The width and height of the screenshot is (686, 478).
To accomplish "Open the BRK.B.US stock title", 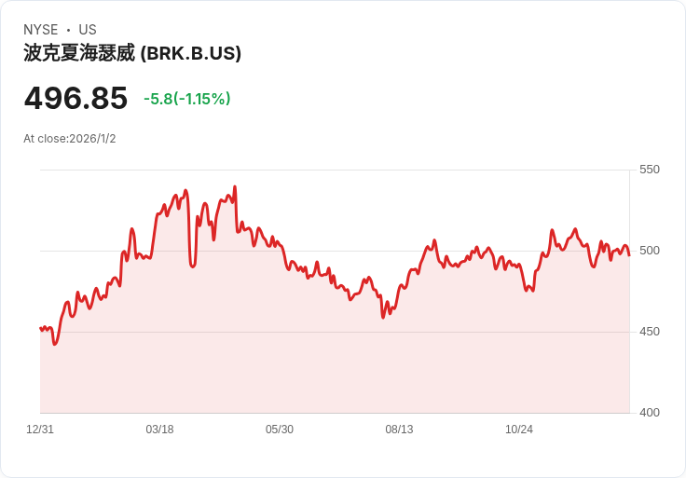I will pos(132,54).
